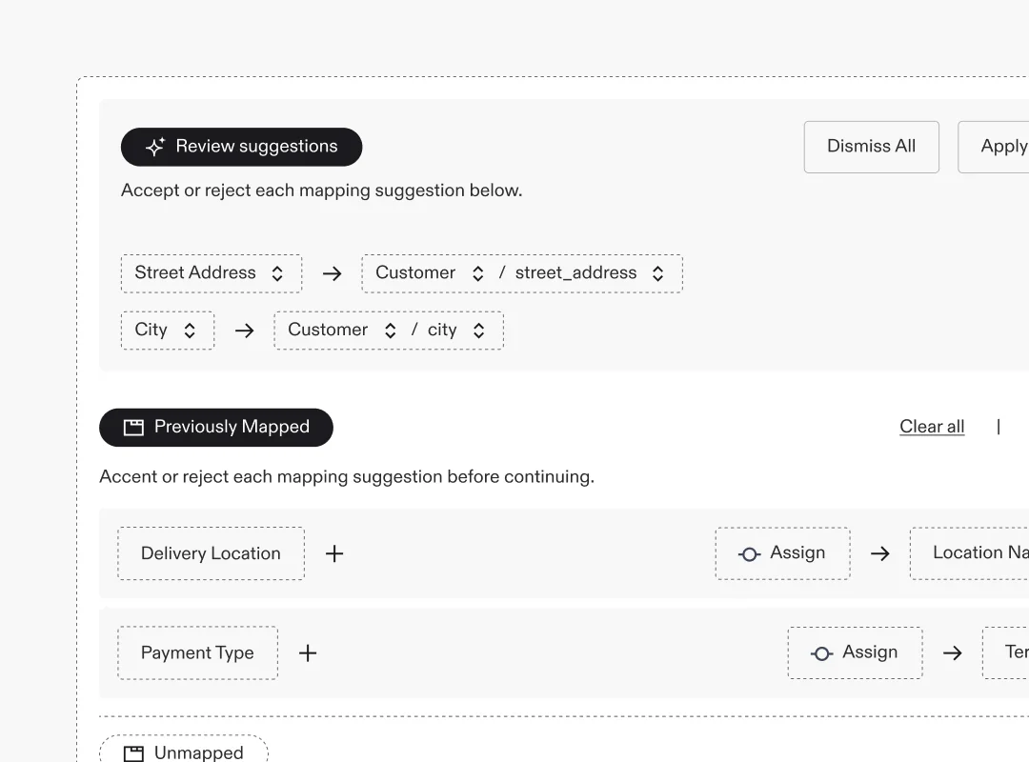1029x762 pixels.
Task: Select the Clear all link
Action: click(932, 426)
